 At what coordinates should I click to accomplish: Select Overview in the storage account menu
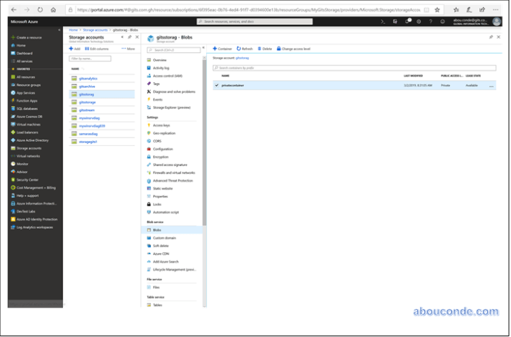tap(160, 60)
